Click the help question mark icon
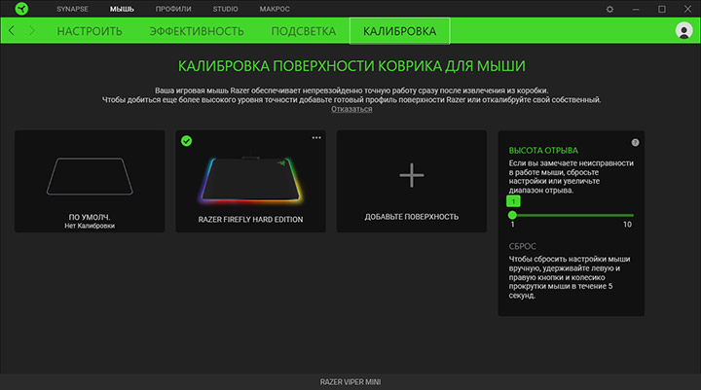Screen dimensions: 701x390 635,143
